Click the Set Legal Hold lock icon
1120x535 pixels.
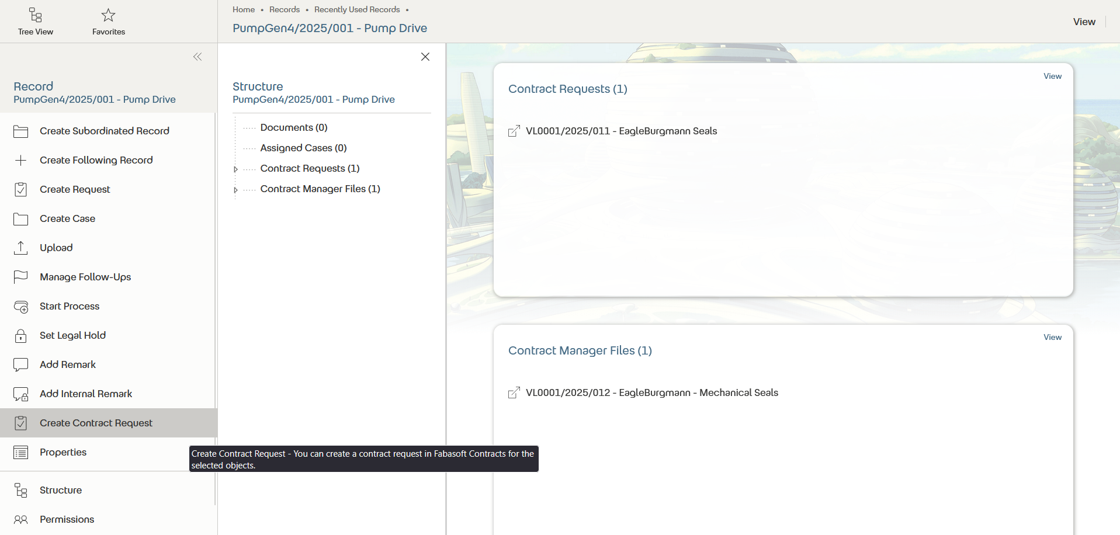tap(21, 335)
